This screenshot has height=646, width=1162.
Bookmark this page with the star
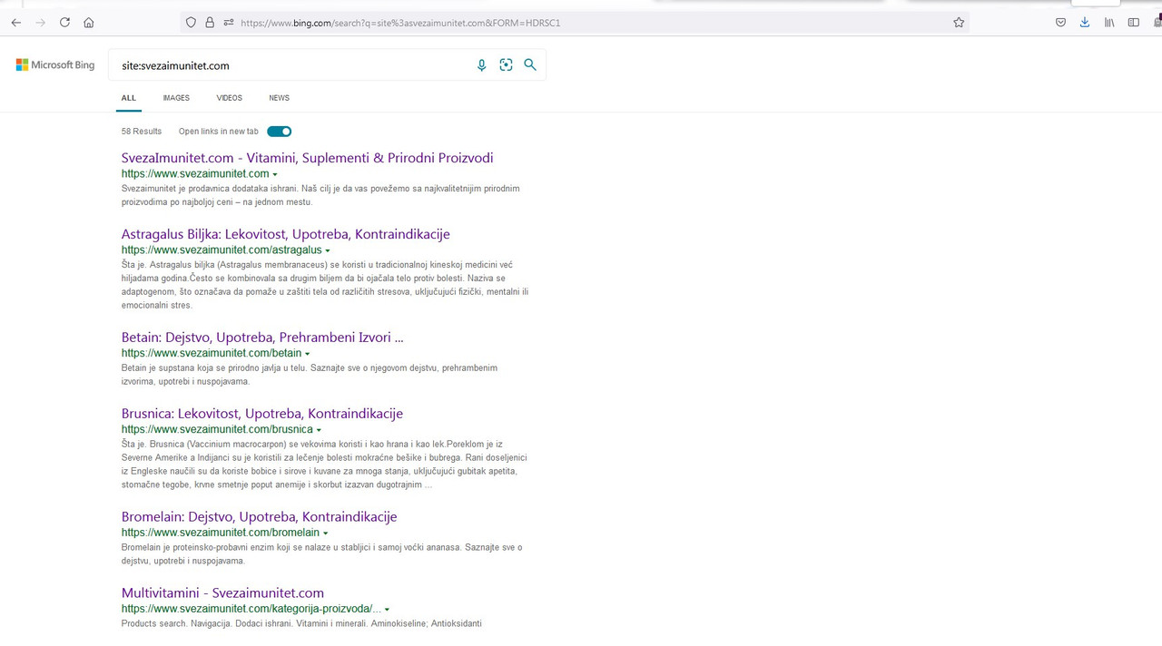coord(959,23)
